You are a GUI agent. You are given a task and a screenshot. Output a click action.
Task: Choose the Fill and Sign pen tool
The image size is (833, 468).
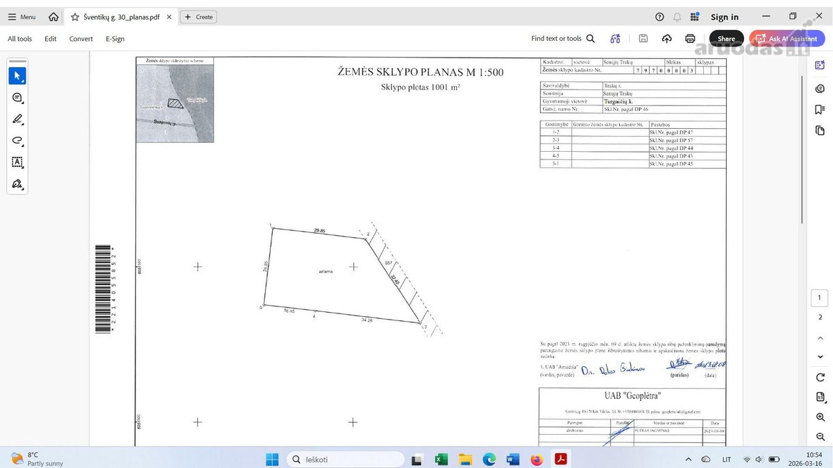17,184
